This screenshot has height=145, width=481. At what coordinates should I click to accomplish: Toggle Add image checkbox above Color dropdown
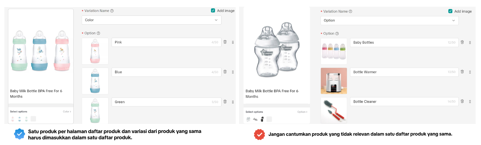tap(213, 11)
